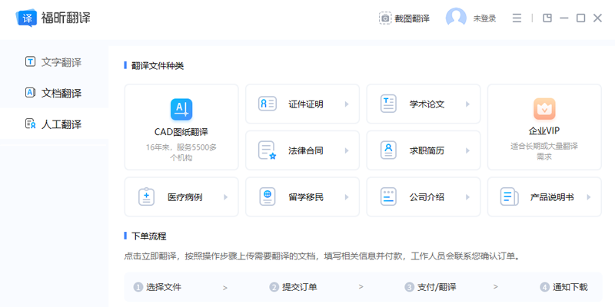Click the 人工翻译 sidebar icon

[x=30, y=124]
